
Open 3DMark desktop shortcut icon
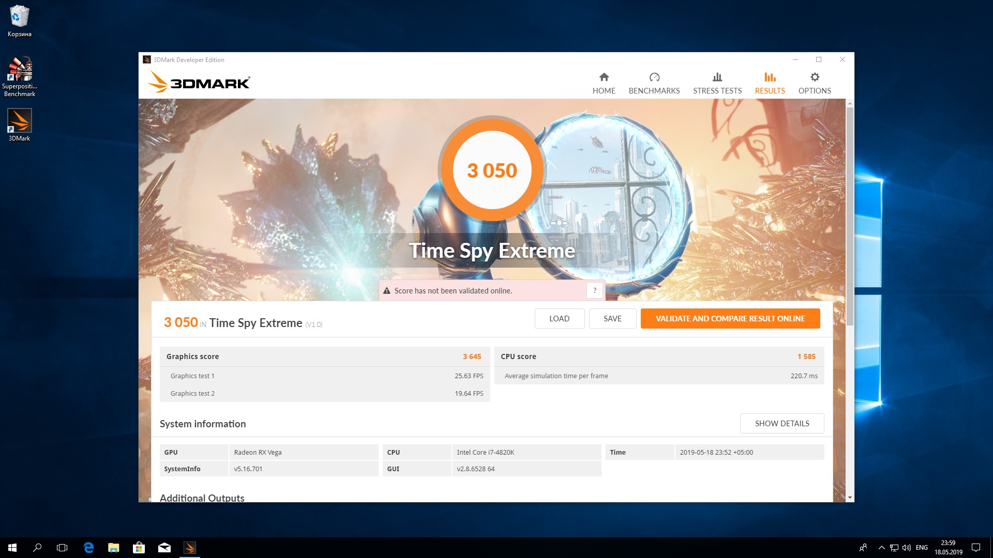[20, 121]
